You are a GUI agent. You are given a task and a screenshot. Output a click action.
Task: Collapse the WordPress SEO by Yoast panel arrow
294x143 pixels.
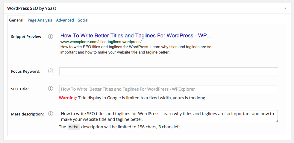[285, 8]
